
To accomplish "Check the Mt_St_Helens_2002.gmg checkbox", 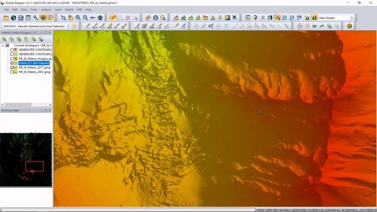I will tap(12, 72).
